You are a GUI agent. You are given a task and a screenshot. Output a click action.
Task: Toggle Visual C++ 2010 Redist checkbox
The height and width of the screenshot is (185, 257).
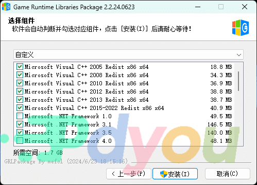pos(20,83)
